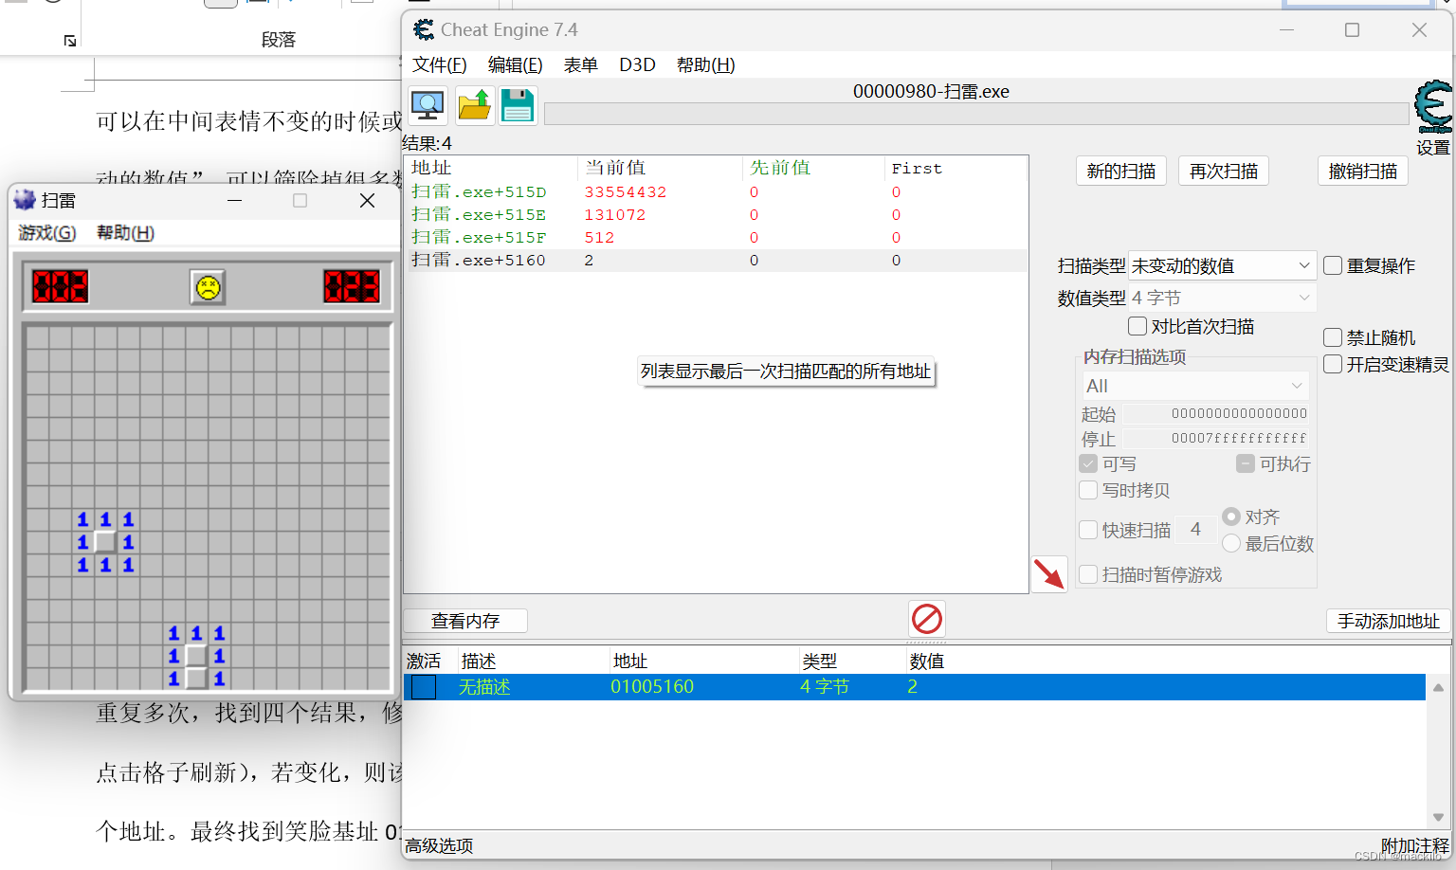This screenshot has width=1456, height=870.
Task: Click the Cheat Engine title bar logo
Action: [424, 30]
